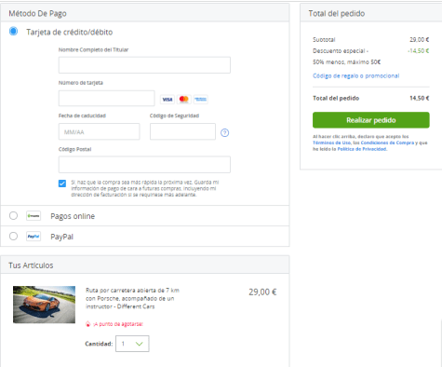Click the American Express card icon
Image resolution: width=442 pixels, height=367 pixels.
(x=201, y=100)
